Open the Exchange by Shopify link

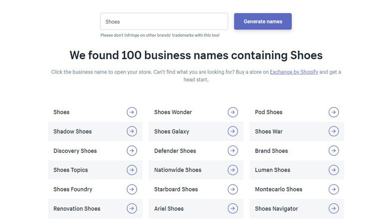pos(294,72)
